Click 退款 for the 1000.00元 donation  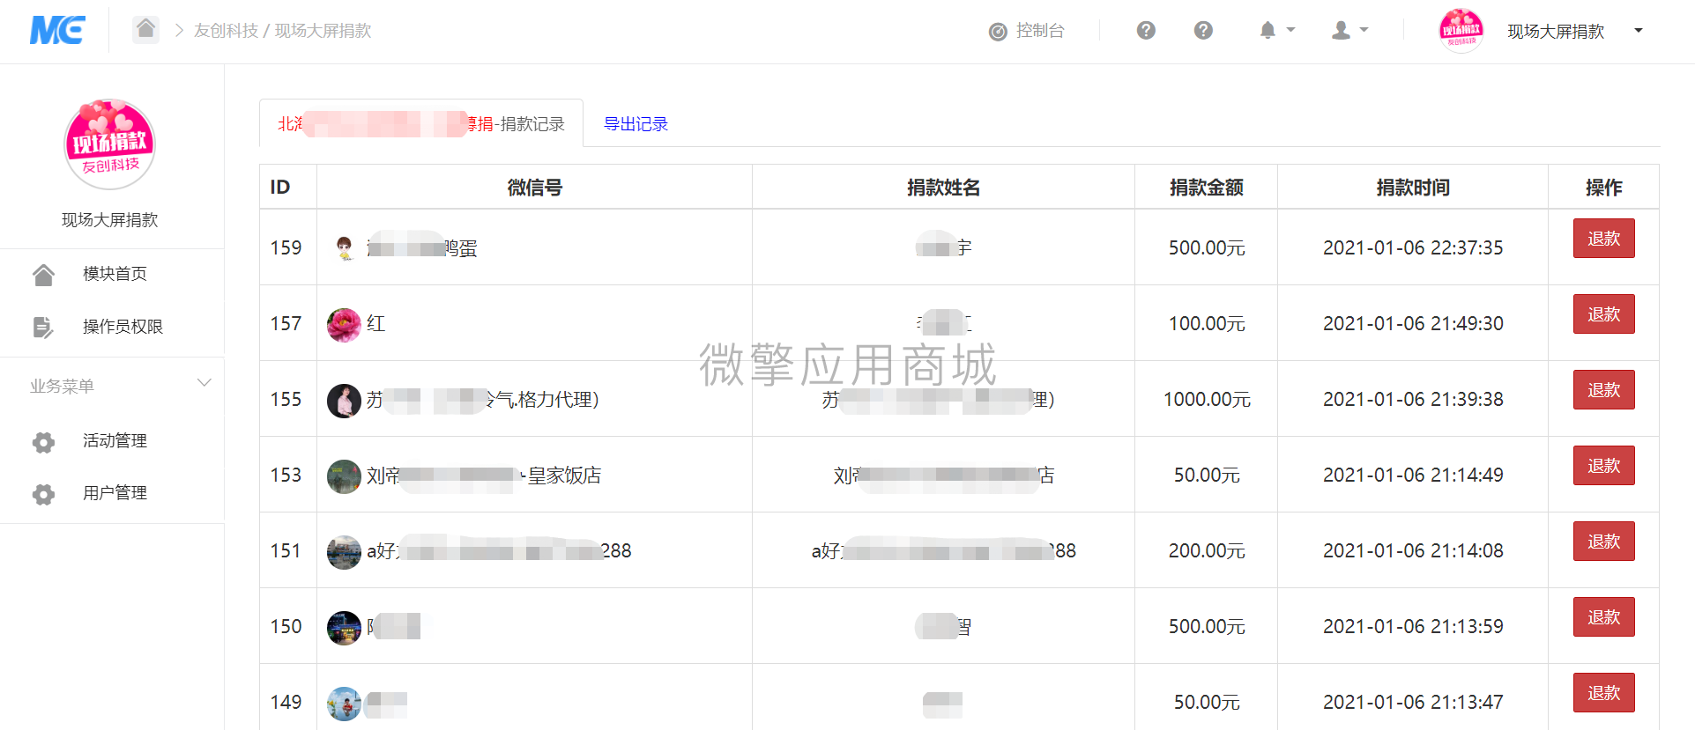click(1603, 390)
